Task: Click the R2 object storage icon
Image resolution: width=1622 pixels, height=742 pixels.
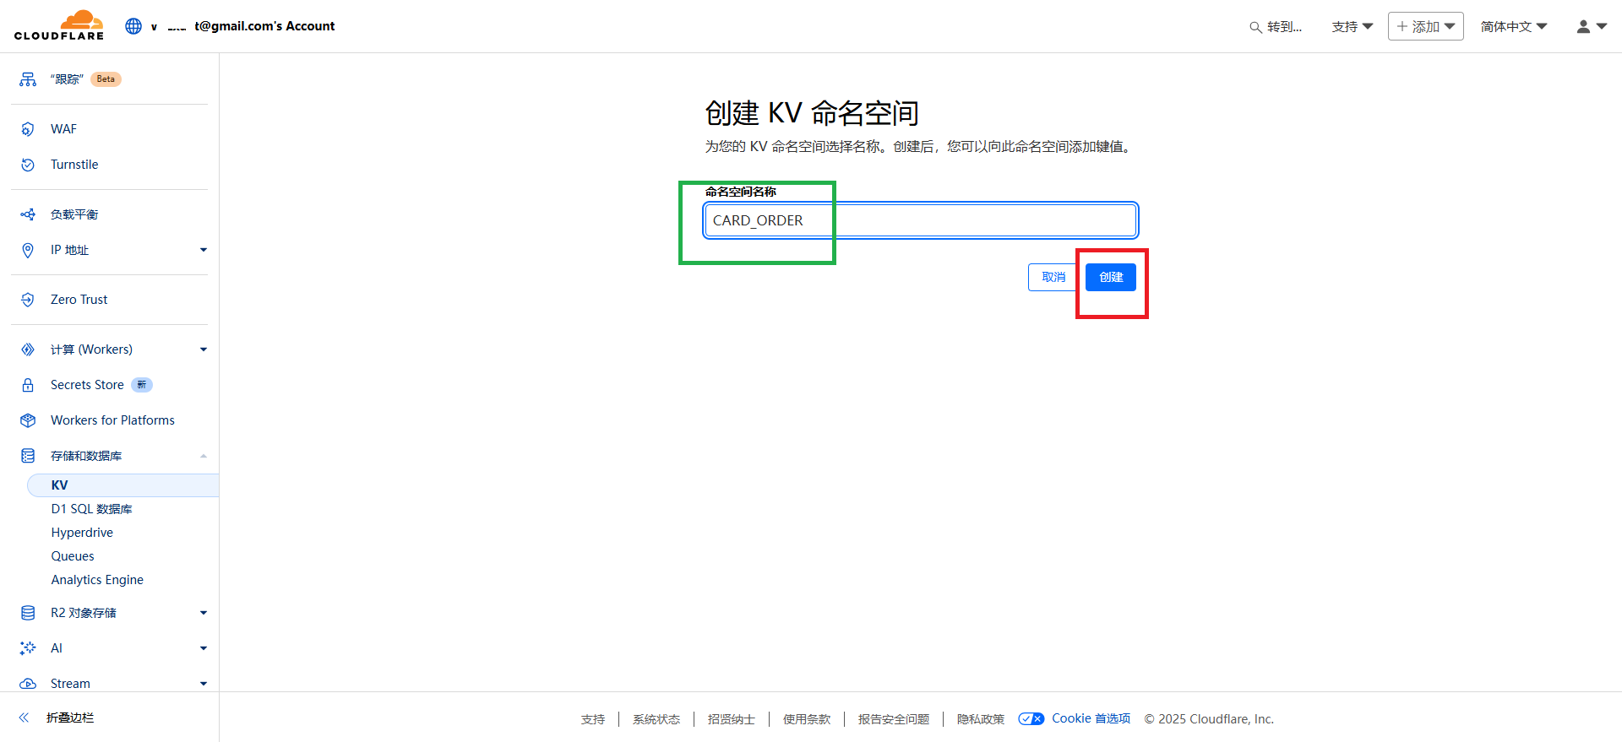Action: click(x=28, y=613)
